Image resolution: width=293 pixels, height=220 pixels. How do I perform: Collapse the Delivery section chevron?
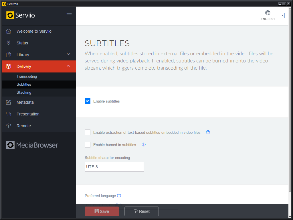pos(68,66)
